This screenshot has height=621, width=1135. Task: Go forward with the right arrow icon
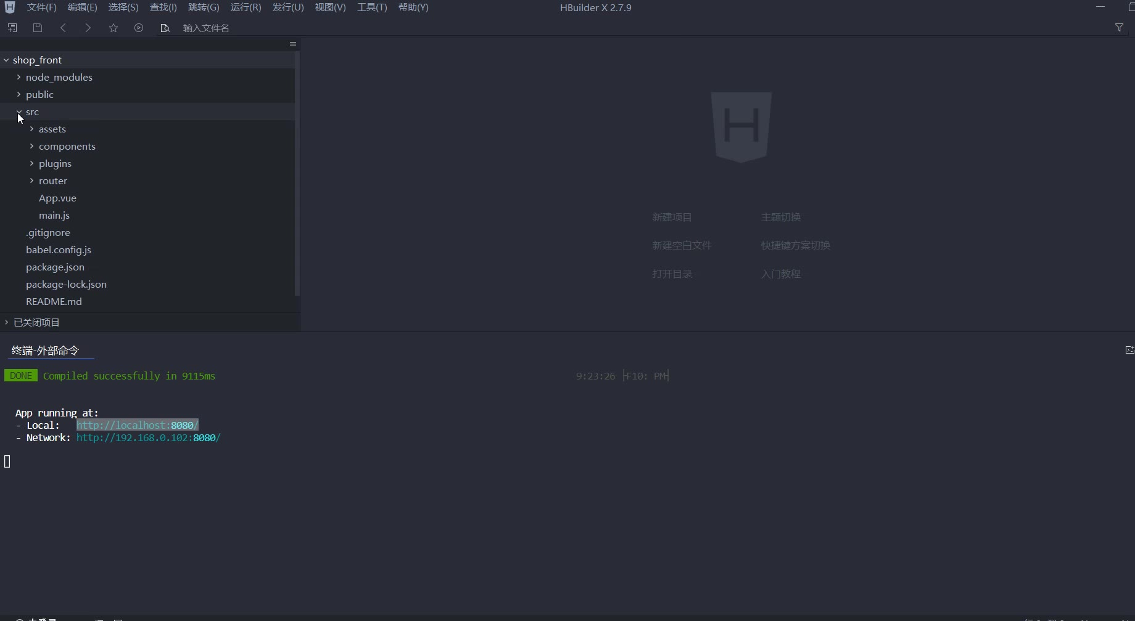[88, 28]
